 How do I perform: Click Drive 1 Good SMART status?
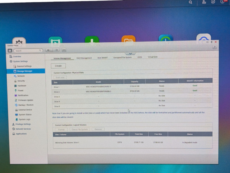click(x=195, y=85)
